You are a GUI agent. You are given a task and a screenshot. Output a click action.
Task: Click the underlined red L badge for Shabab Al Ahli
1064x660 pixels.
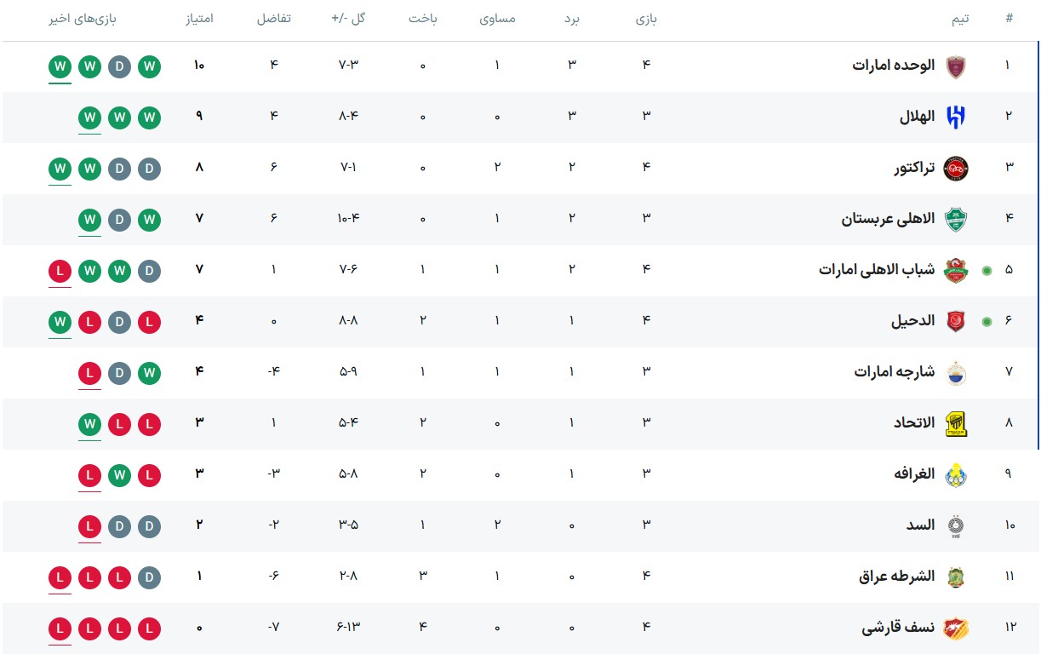coord(60,271)
